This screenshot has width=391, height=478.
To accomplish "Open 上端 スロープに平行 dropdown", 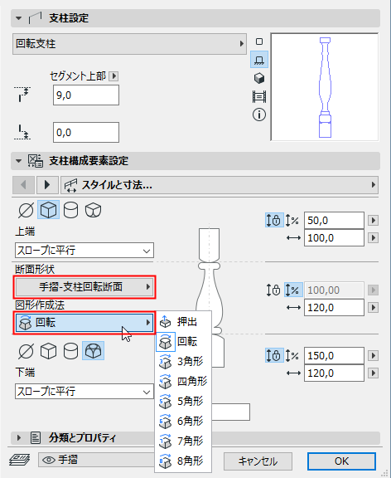I will (x=84, y=251).
